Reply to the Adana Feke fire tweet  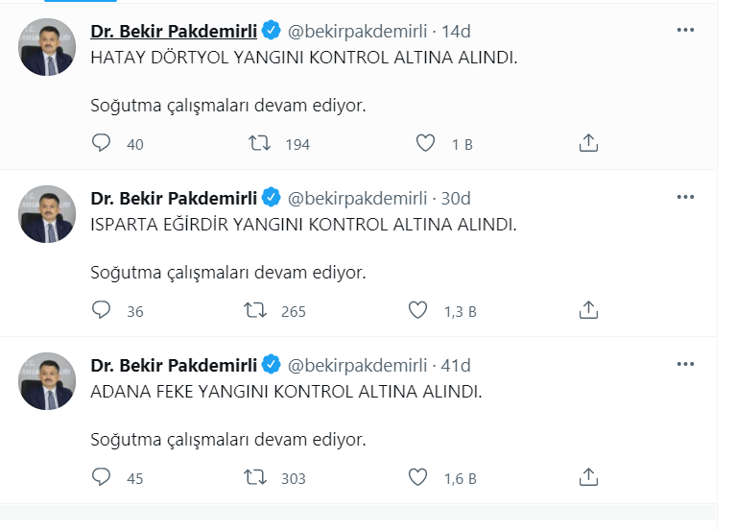tap(102, 477)
